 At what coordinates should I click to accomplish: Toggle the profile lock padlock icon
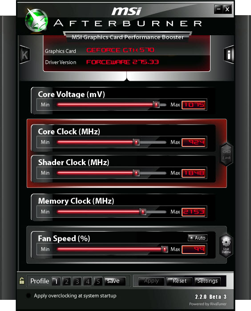pos(21,281)
